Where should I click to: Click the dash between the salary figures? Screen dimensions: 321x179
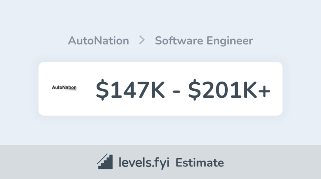click(176, 92)
